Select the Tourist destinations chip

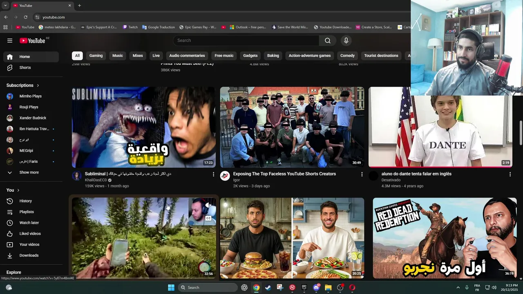tap(381, 56)
